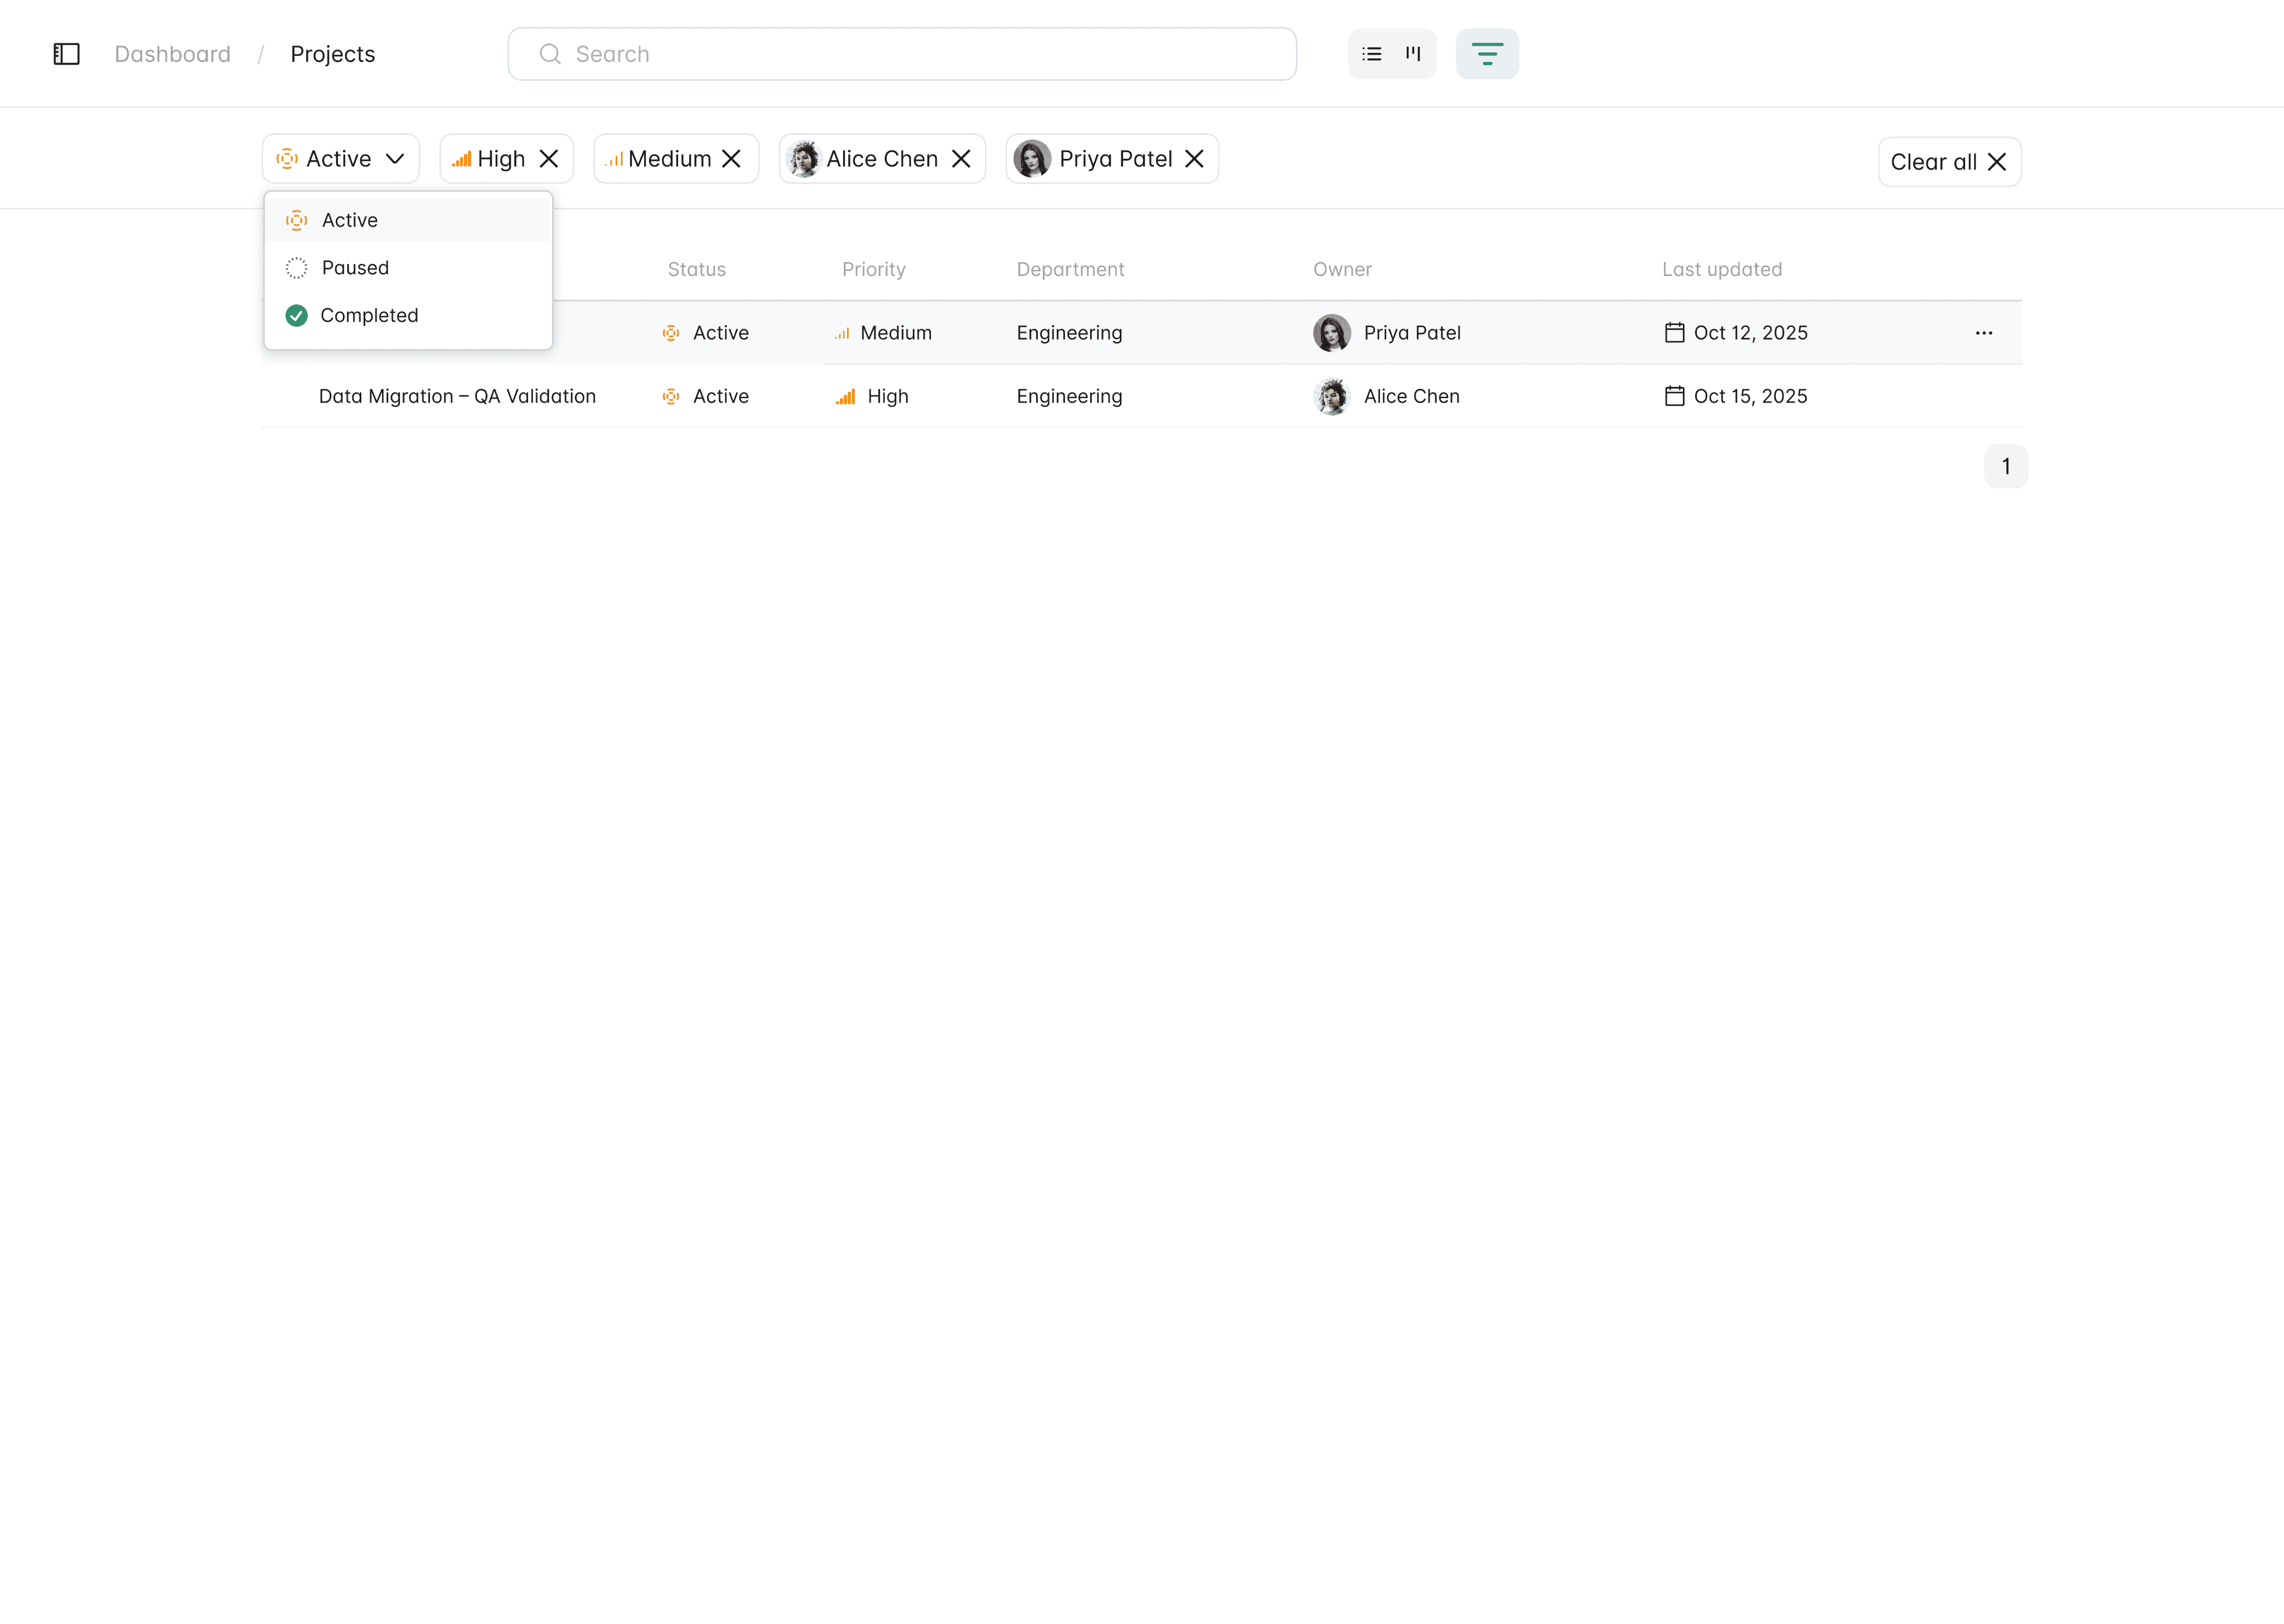Open Data Migration – QA Validation project
Image resolution: width=2284 pixels, height=1624 pixels.
tap(457, 396)
